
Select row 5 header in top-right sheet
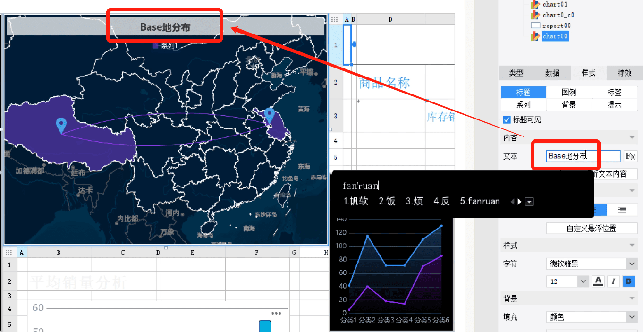pyautogui.click(x=336, y=157)
